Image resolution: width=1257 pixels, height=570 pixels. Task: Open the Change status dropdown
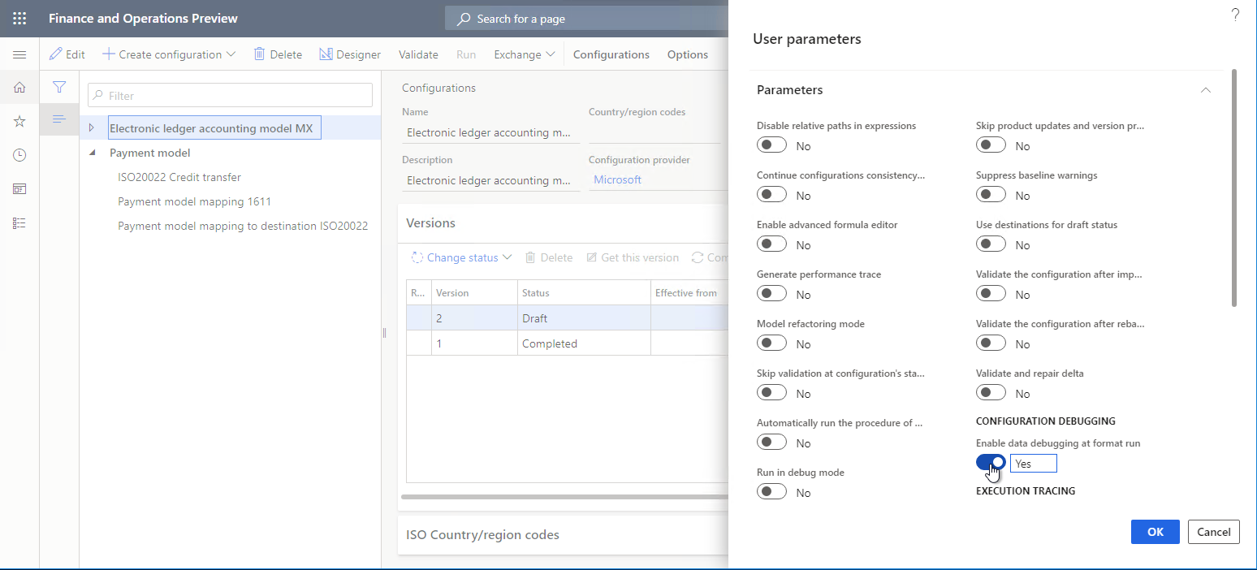pyautogui.click(x=460, y=257)
